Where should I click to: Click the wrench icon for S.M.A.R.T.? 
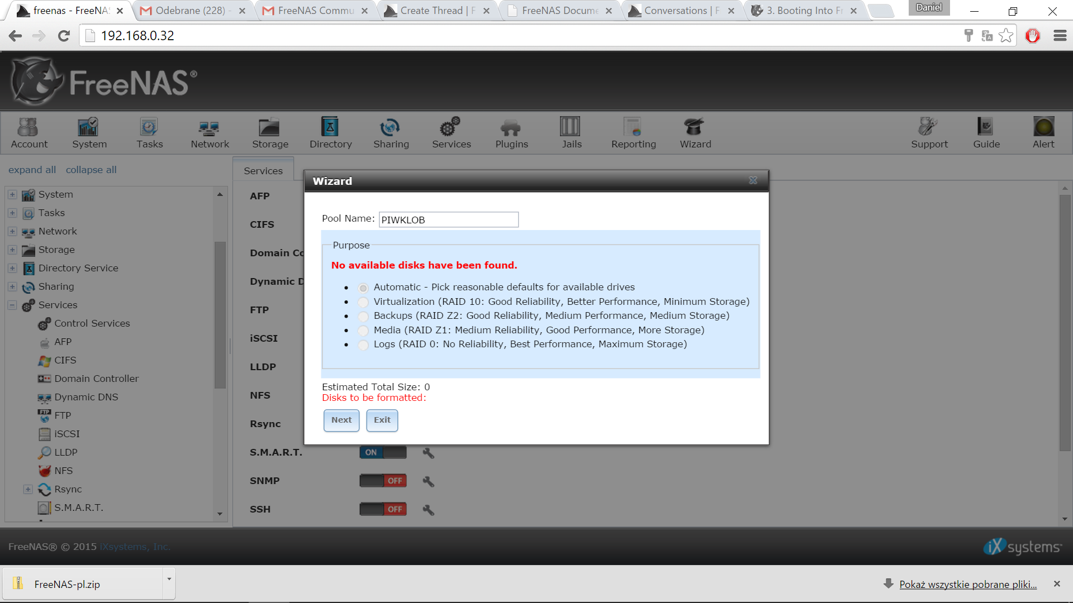[x=428, y=453]
